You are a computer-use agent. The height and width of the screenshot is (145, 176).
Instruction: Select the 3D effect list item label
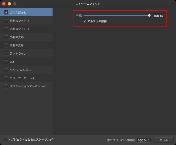12,62
